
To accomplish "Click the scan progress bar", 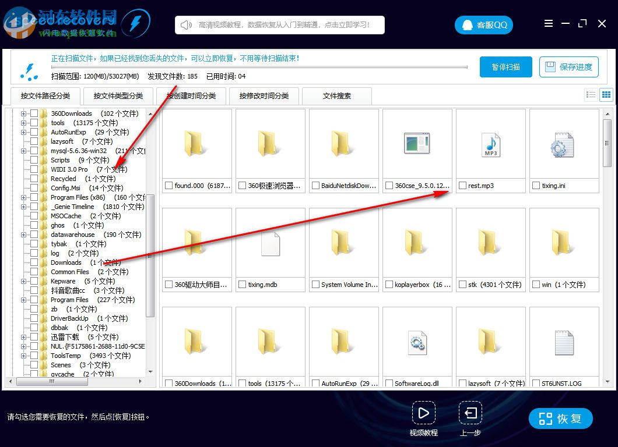I will click(x=259, y=67).
